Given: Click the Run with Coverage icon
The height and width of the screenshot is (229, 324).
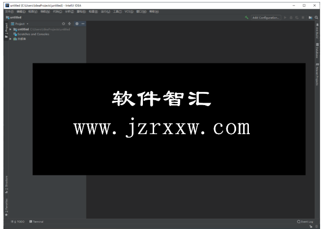Looking at the screenshot, I should (x=297, y=18).
